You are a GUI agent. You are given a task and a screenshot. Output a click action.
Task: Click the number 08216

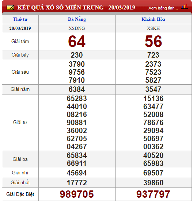pyautogui.click(x=77, y=115)
